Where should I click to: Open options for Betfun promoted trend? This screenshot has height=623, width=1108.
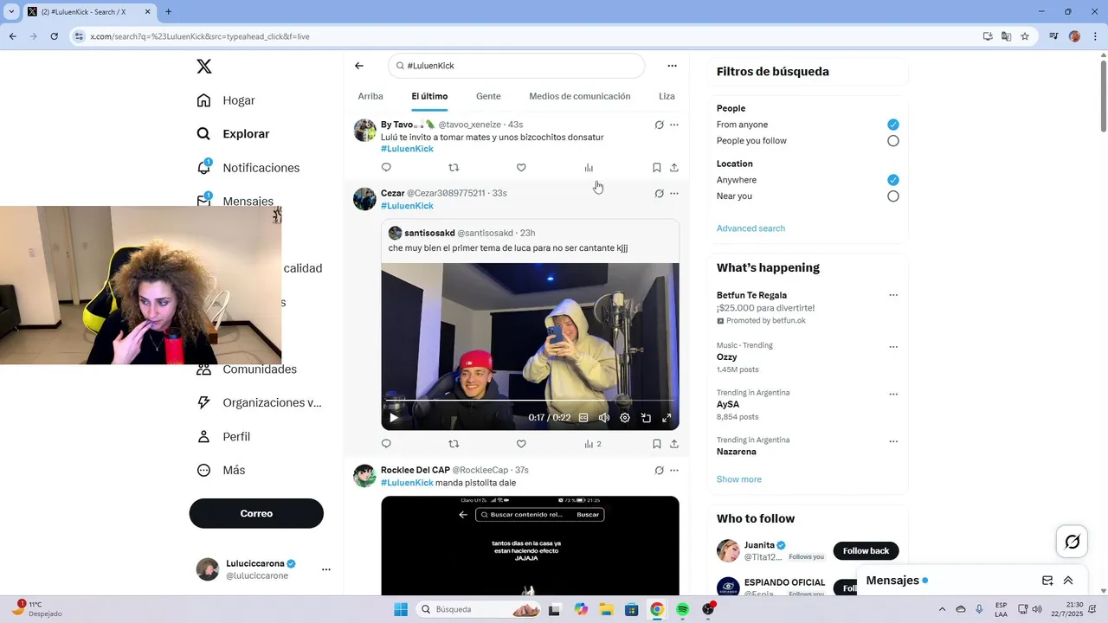893,295
